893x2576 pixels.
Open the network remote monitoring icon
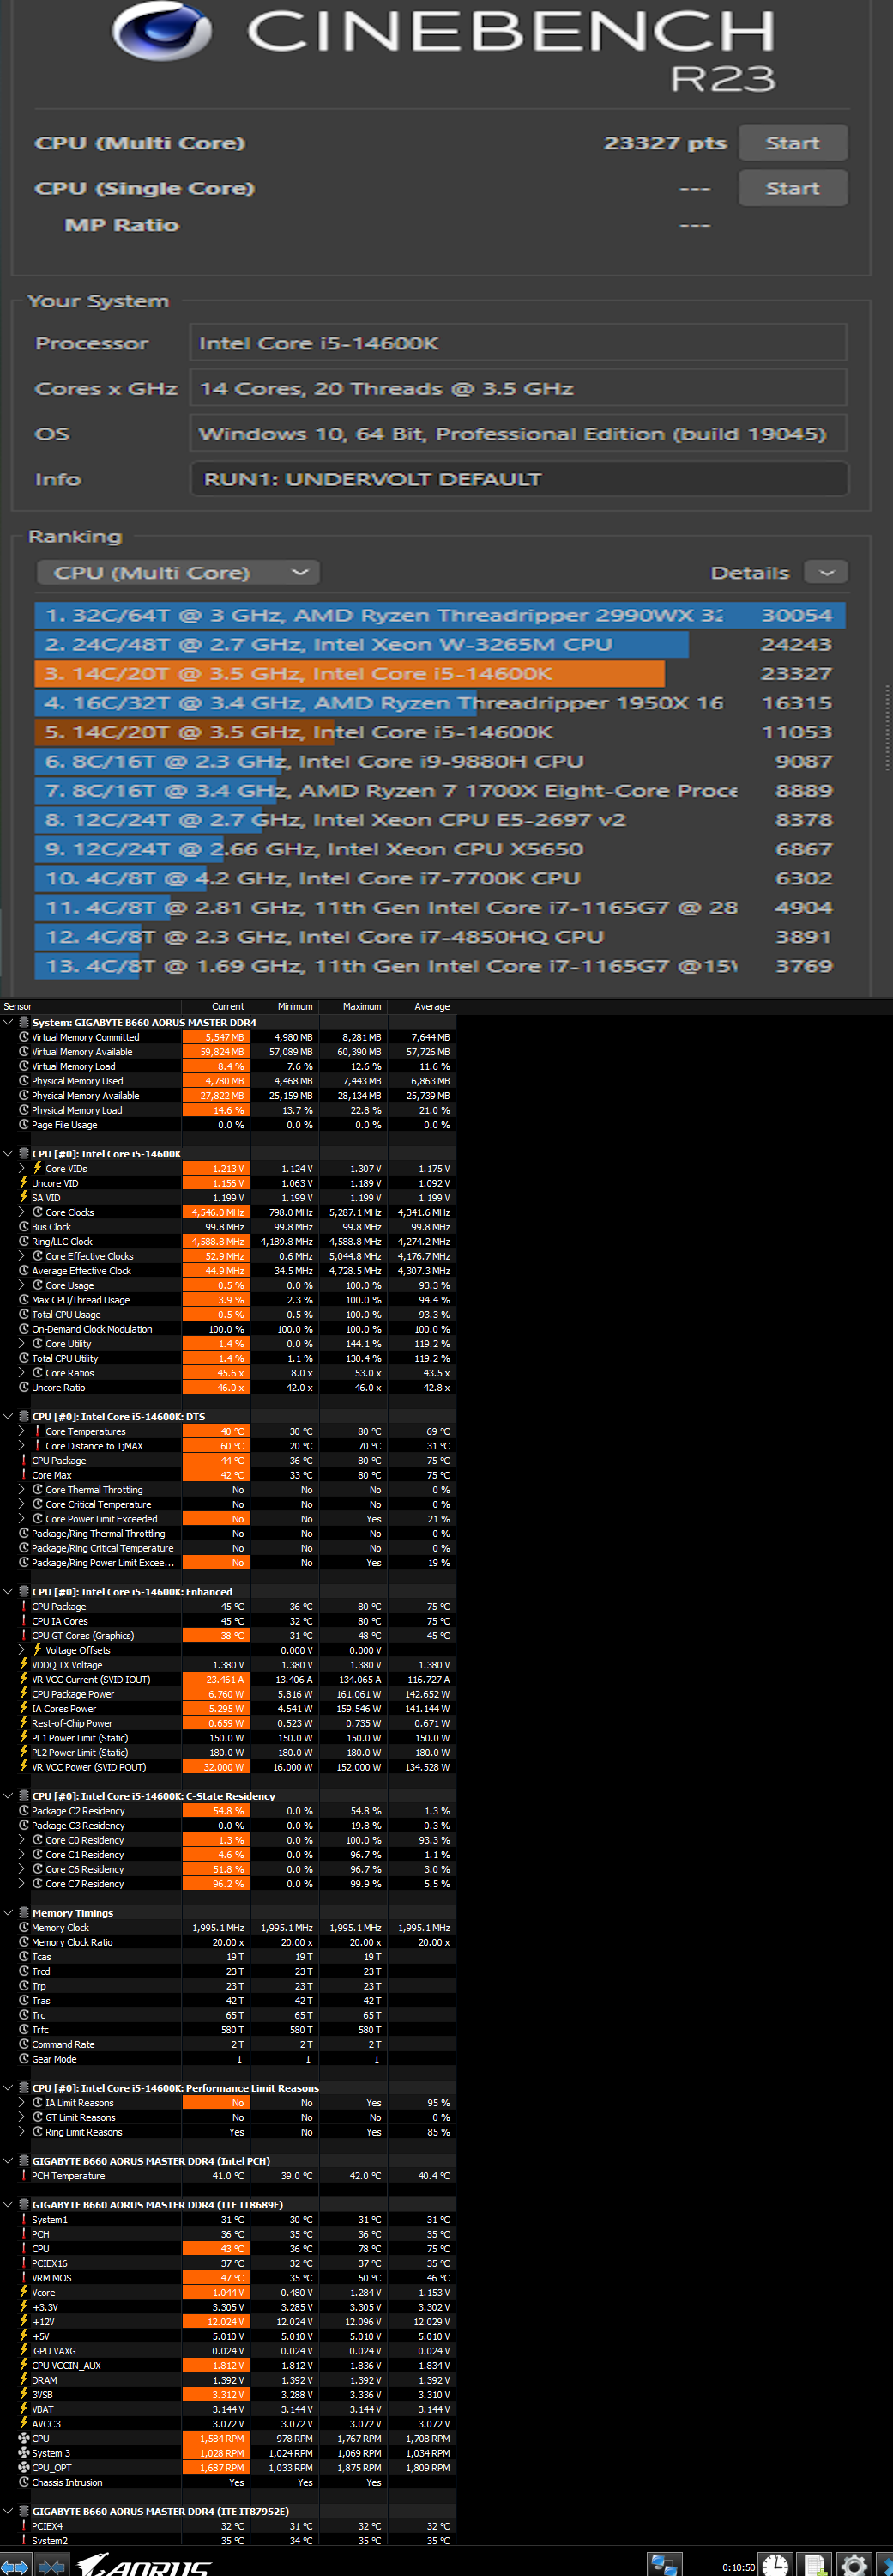[x=664, y=2564]
